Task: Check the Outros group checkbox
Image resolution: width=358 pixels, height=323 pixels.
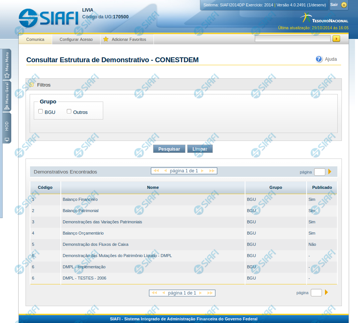Action: 69,111
